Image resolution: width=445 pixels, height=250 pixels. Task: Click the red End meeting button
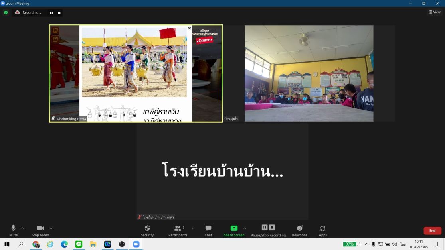click(x=432, y=231)
